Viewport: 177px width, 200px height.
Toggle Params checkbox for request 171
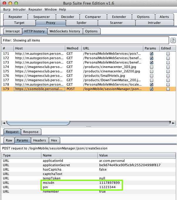[x=151, y=54]
